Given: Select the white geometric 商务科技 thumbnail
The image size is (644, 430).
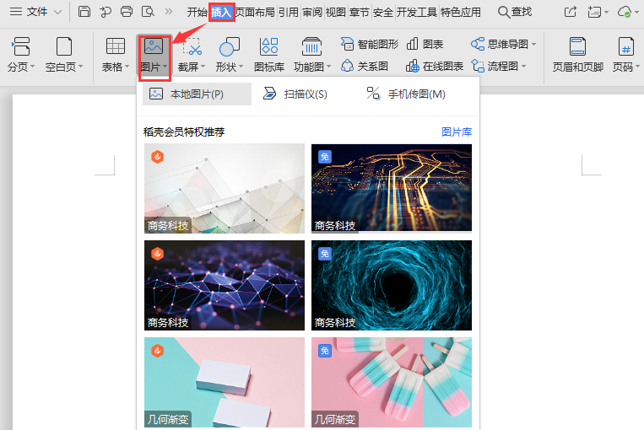Looking at the screenshot, I should (225, 188).
